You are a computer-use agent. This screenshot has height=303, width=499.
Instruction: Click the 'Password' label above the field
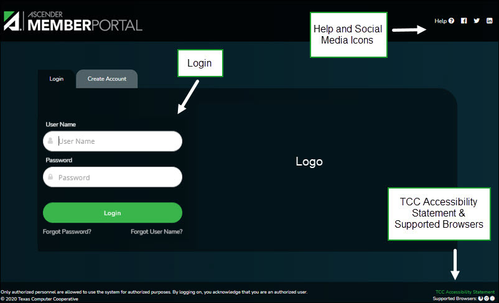coord(59,160)
